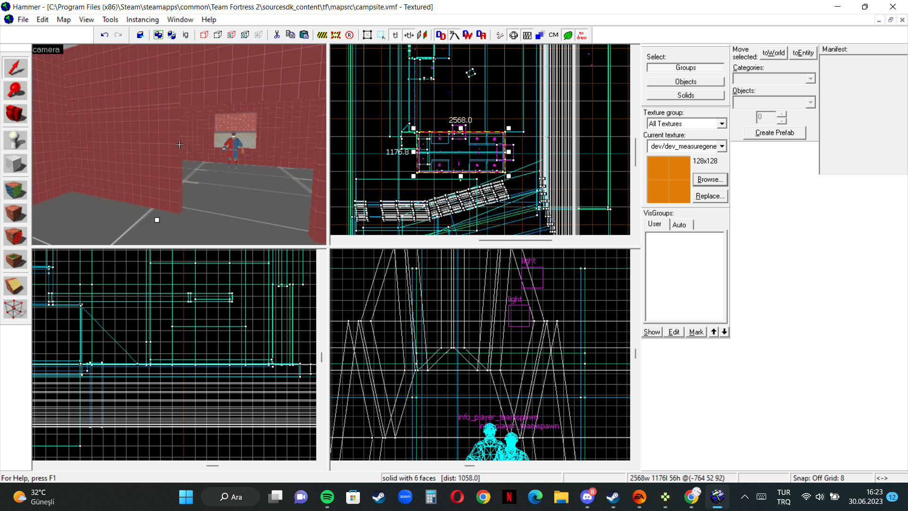Click the Carve with selected objects icon
908x511 pixels.
[x=140, y=35]
